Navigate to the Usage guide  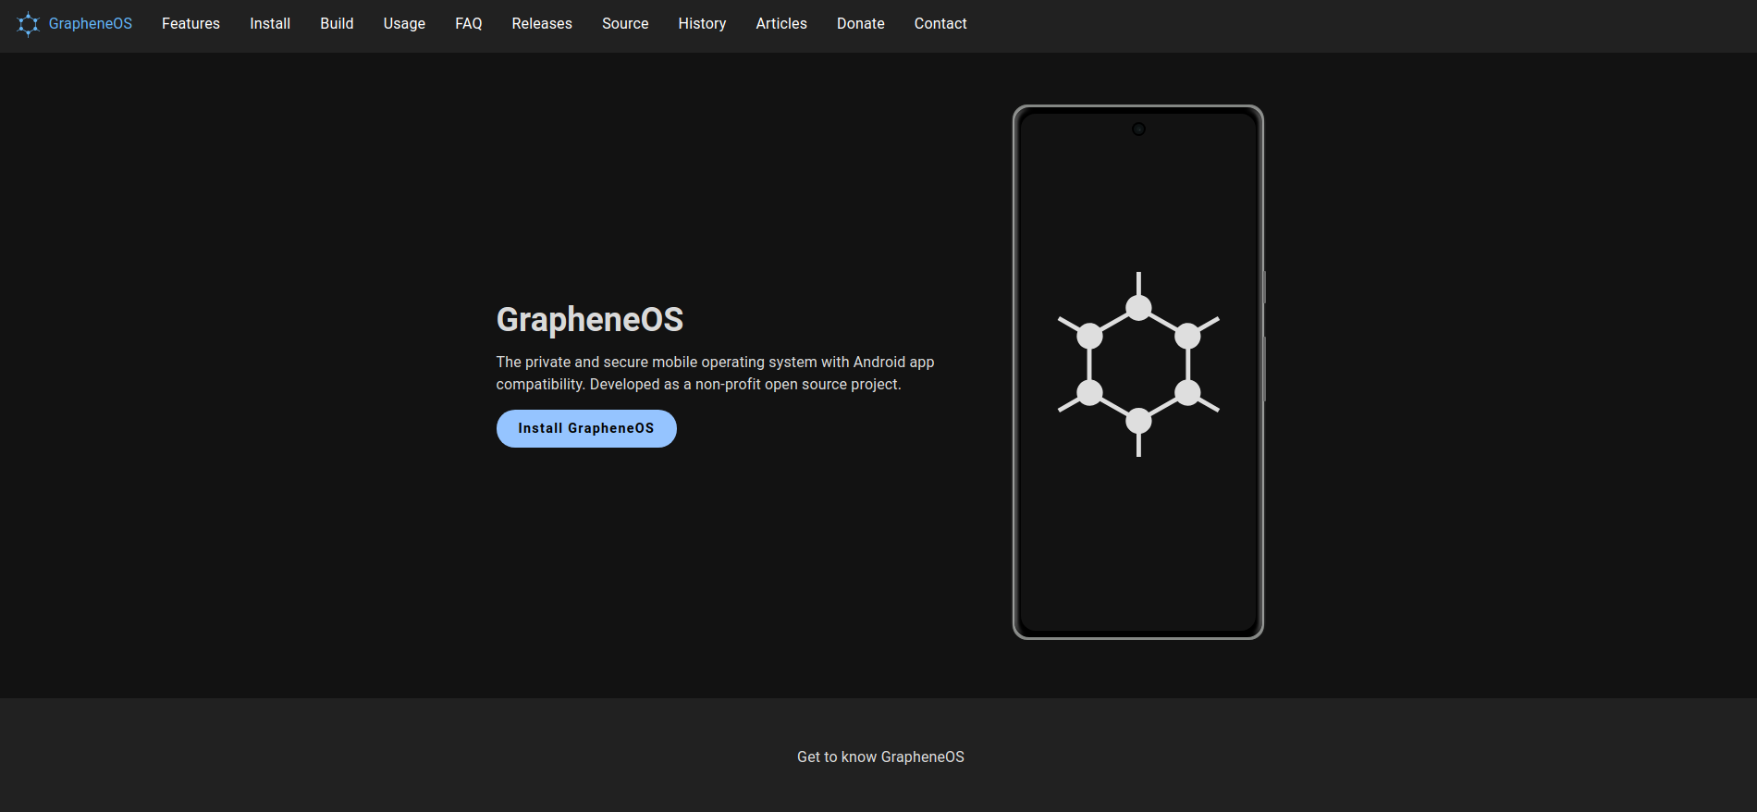[404, 24]
